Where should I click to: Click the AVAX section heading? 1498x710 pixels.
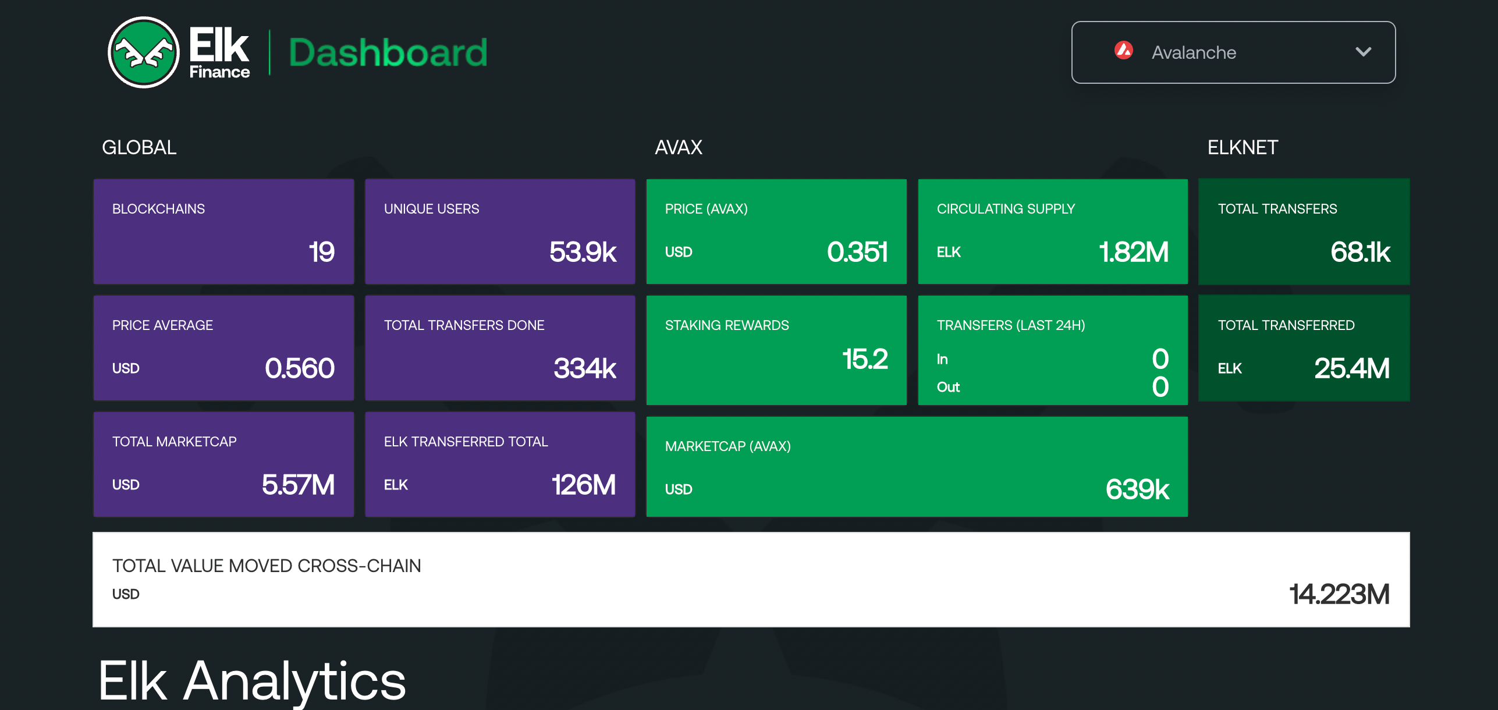[x=679, y=147]
